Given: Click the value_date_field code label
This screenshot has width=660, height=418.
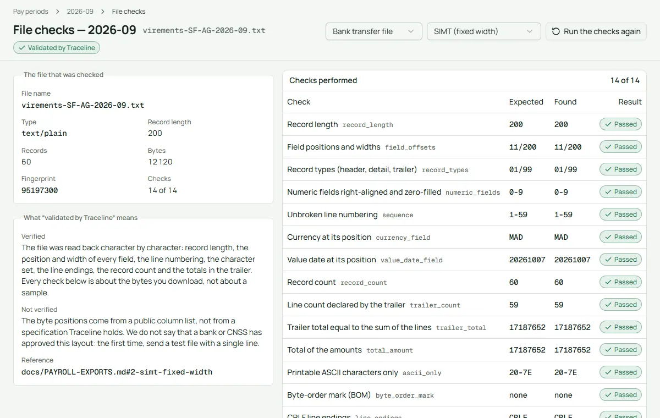Looking at the screenshot, I should coord(411,260).
